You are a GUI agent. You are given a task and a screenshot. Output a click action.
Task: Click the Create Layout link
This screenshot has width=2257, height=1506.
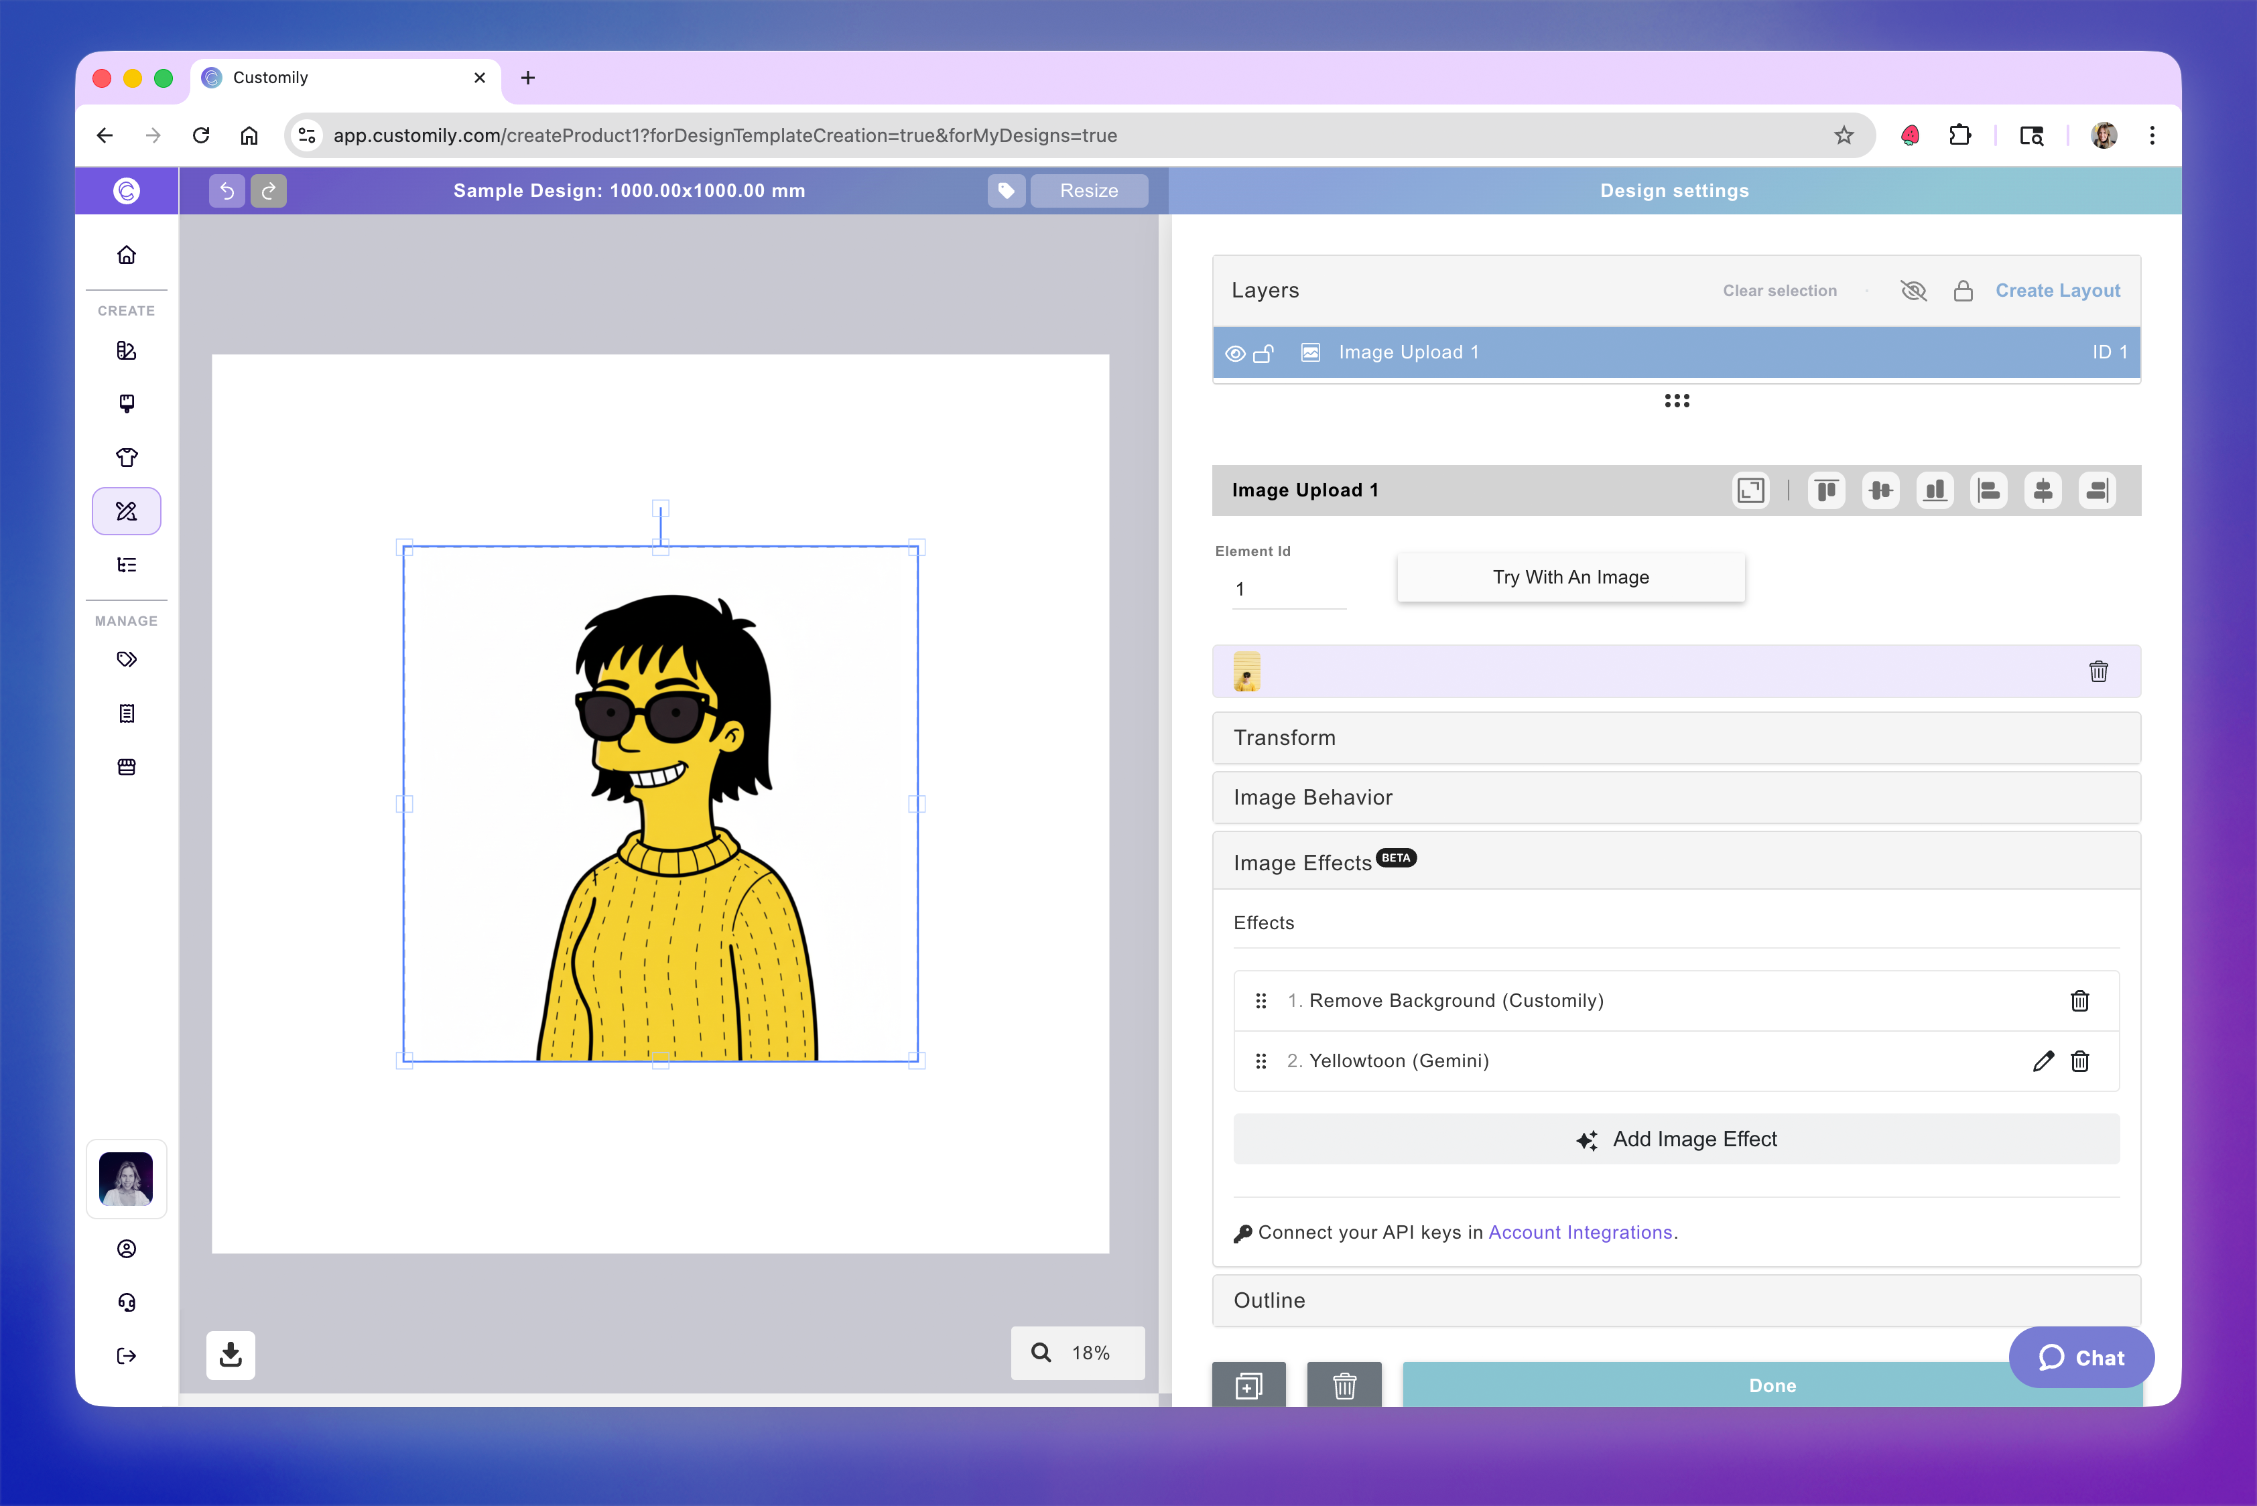point(2057,291)
